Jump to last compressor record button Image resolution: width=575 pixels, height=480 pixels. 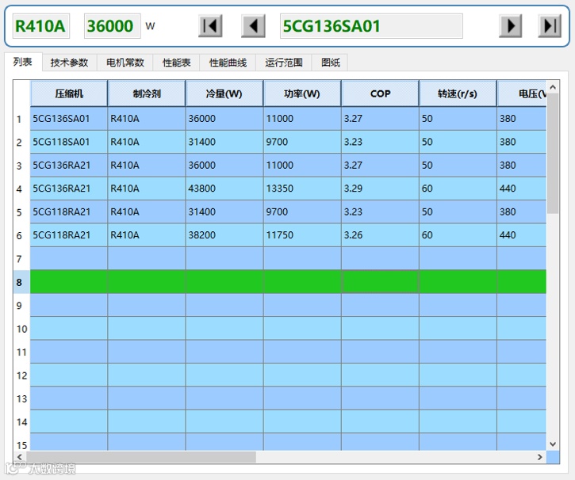[550, 26]
